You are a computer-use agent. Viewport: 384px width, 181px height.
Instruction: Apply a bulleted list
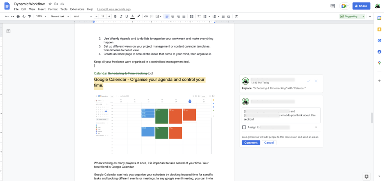point(205,16)
